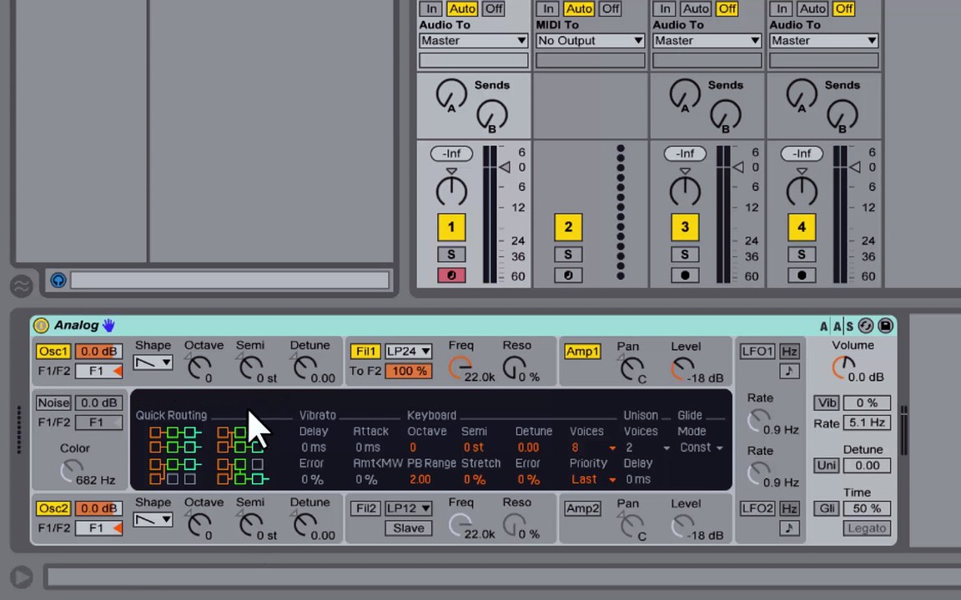Screen dimensions: 961x600
Task: Set track 2 monitor to Off
Action: coord(611,8)
